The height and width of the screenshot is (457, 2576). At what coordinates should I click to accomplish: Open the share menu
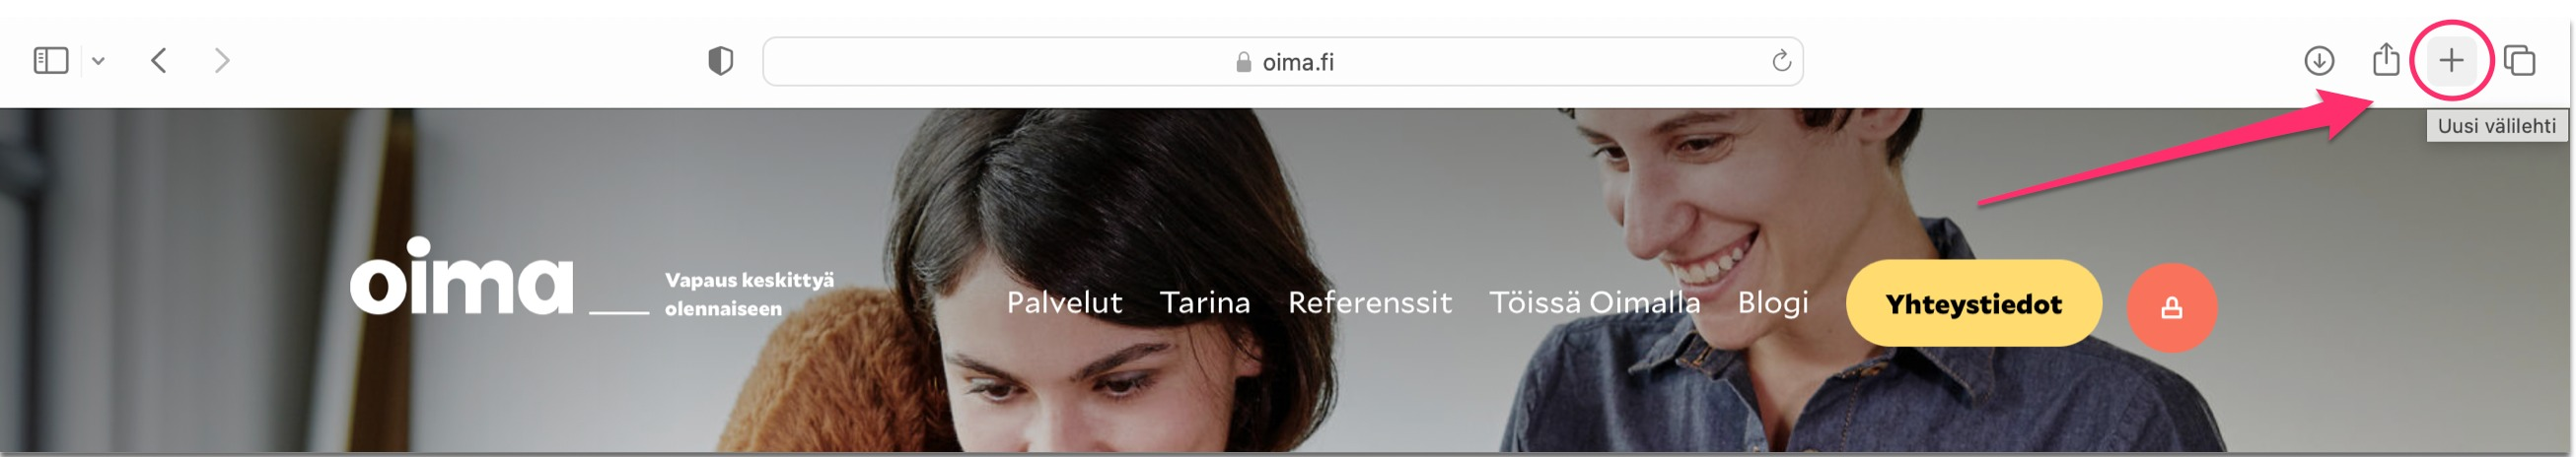(2386, 60)
